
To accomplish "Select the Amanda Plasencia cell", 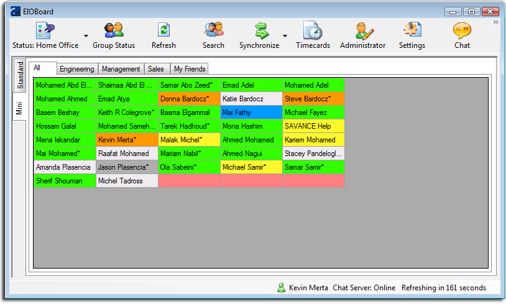I will point(65,167).
